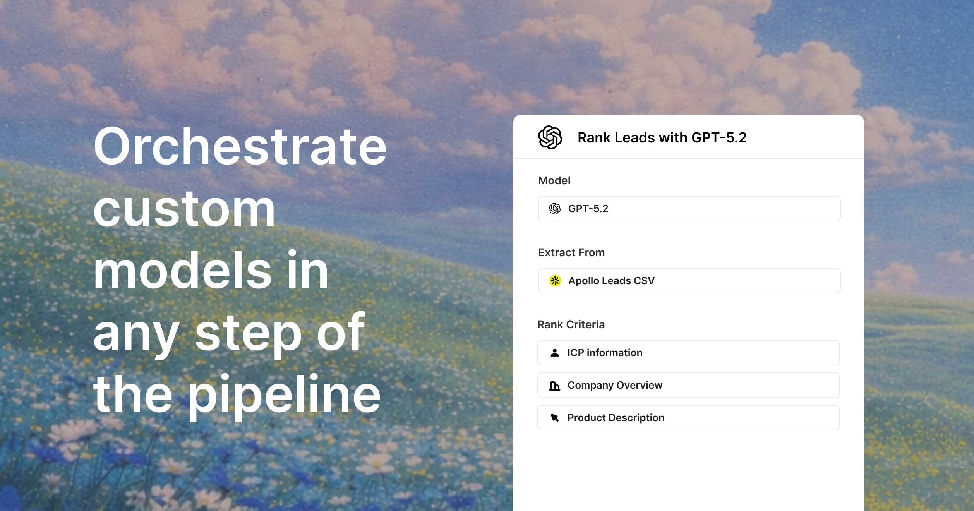Click the small OpenAI icon beside GPT-5.2
This screenshot has width=974, height=511.
(555, 209)
